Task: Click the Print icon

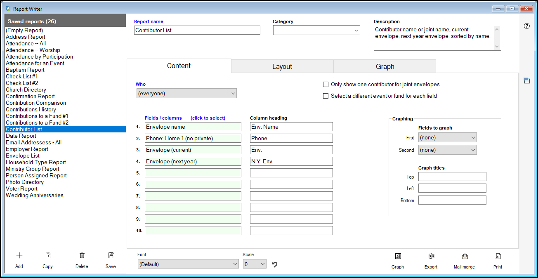Action: (498, 257)
